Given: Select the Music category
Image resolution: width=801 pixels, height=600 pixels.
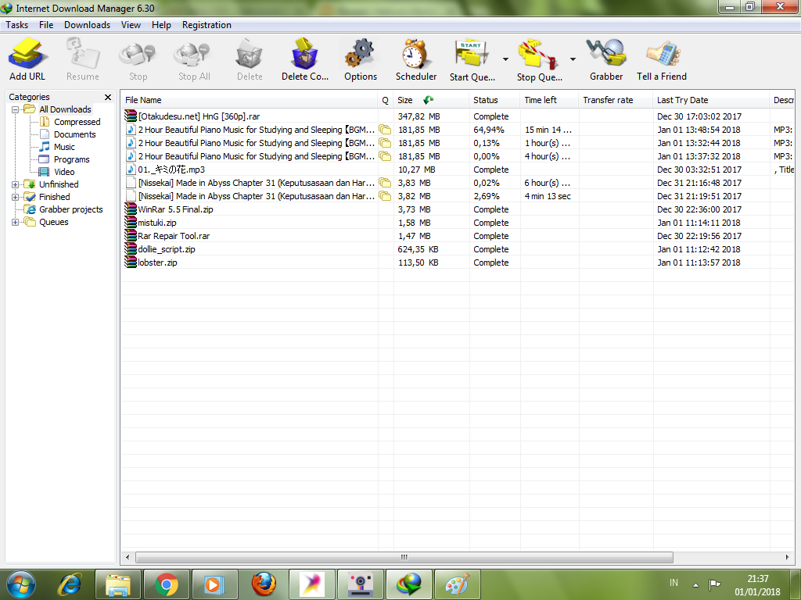Looking at the screenshot, I should (x=64, y=147).
